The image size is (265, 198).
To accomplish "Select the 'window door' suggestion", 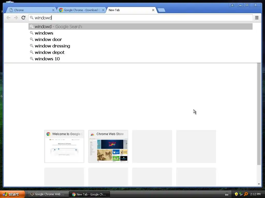I will click(141, 39).
